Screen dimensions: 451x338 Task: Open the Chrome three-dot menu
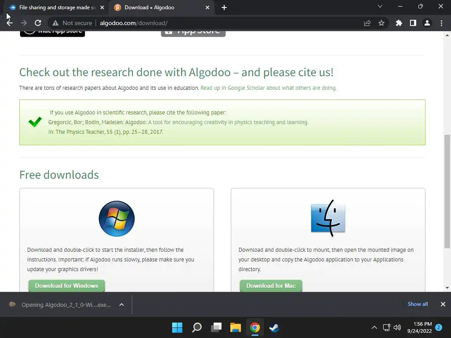click(x=441, y=23)
